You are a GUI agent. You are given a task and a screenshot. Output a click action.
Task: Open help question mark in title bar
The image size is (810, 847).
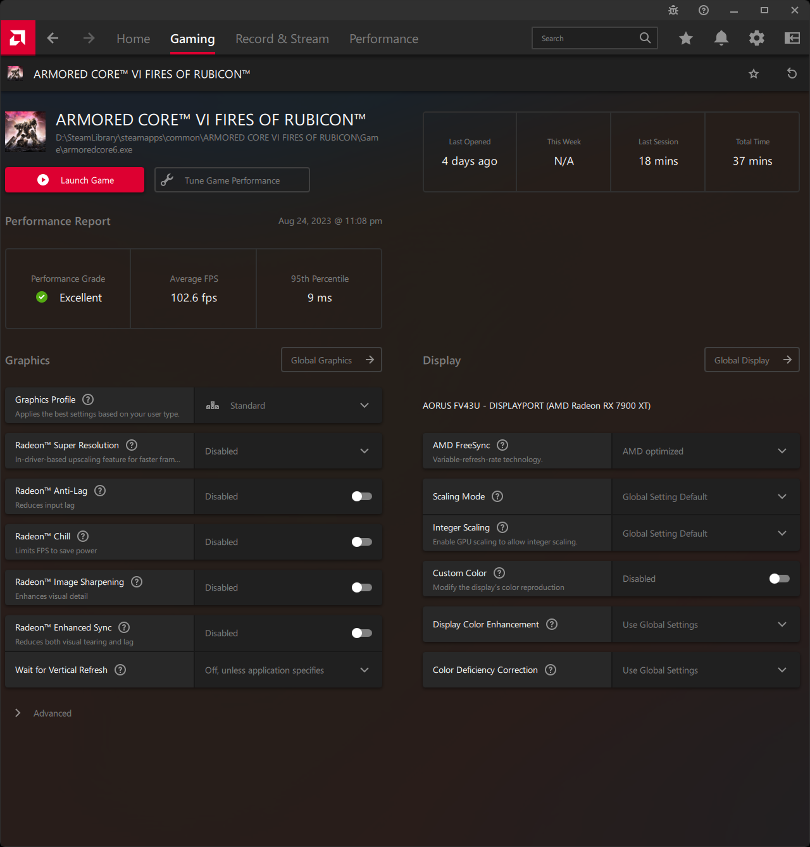pyautogui.click(x=703, y=10)
